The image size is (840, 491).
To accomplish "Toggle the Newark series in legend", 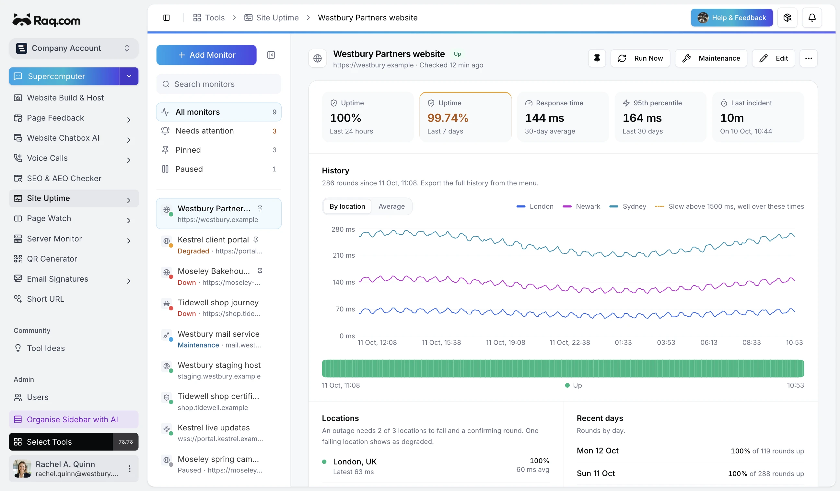I will [x=581, y=206].
